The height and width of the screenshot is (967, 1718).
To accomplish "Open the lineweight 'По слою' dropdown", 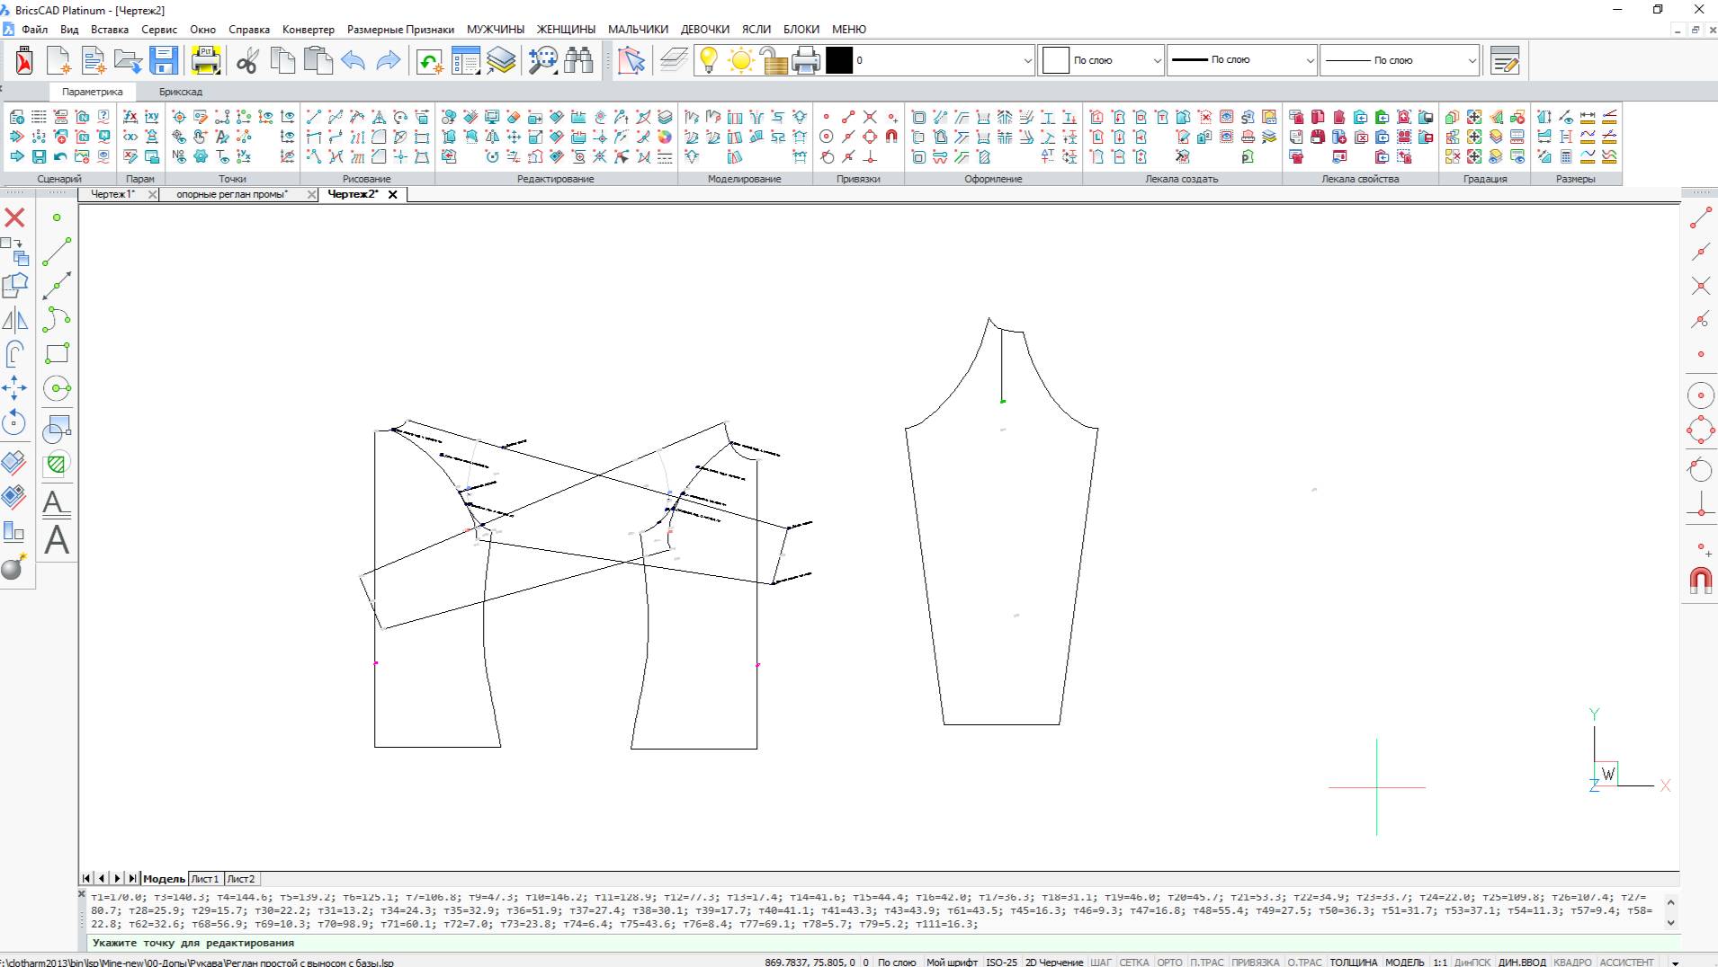I will 1400,60.
